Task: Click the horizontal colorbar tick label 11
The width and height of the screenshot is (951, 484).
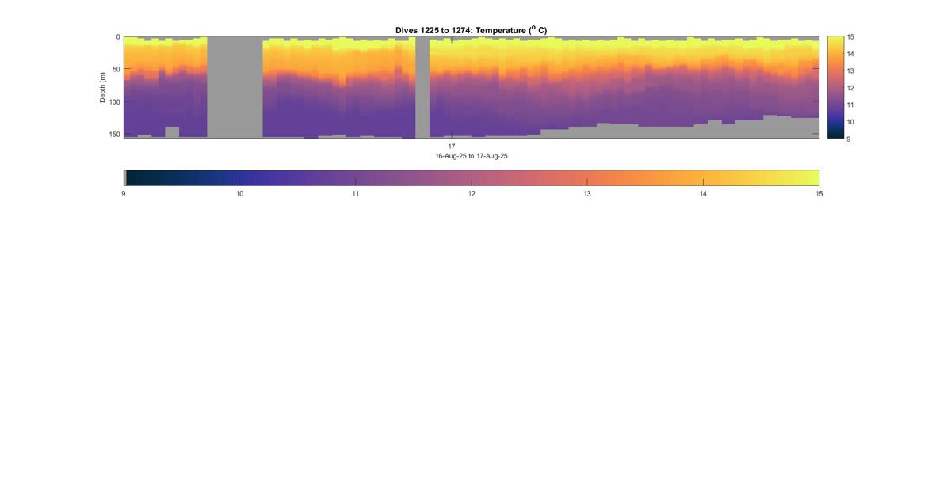Action: pos(355,193)
